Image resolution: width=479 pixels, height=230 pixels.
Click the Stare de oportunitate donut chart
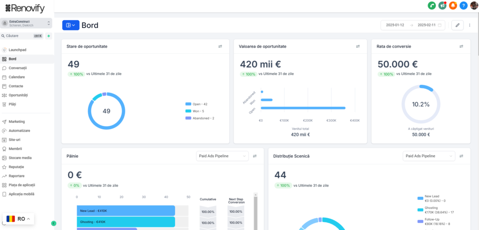[106, 111]
